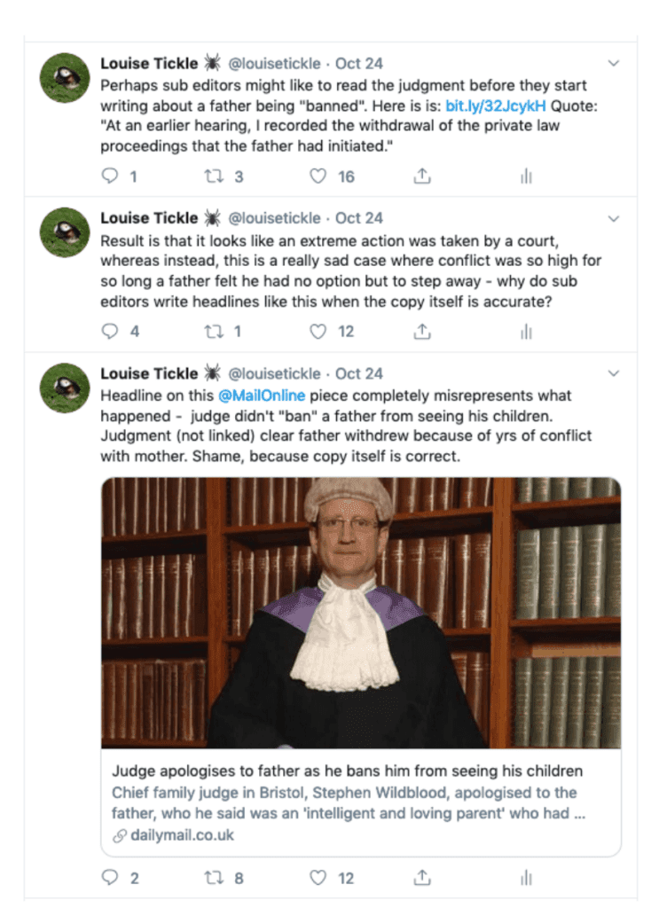This screenshot has width=659, height=908.
Task: Share the second tweet about extreme action
Action: point(422,332)
